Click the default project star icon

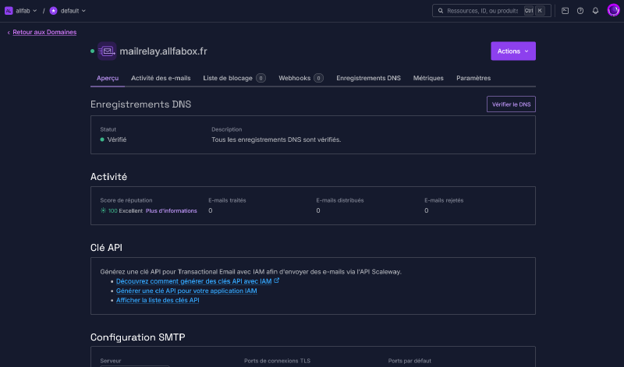click(x=53, y=11)
